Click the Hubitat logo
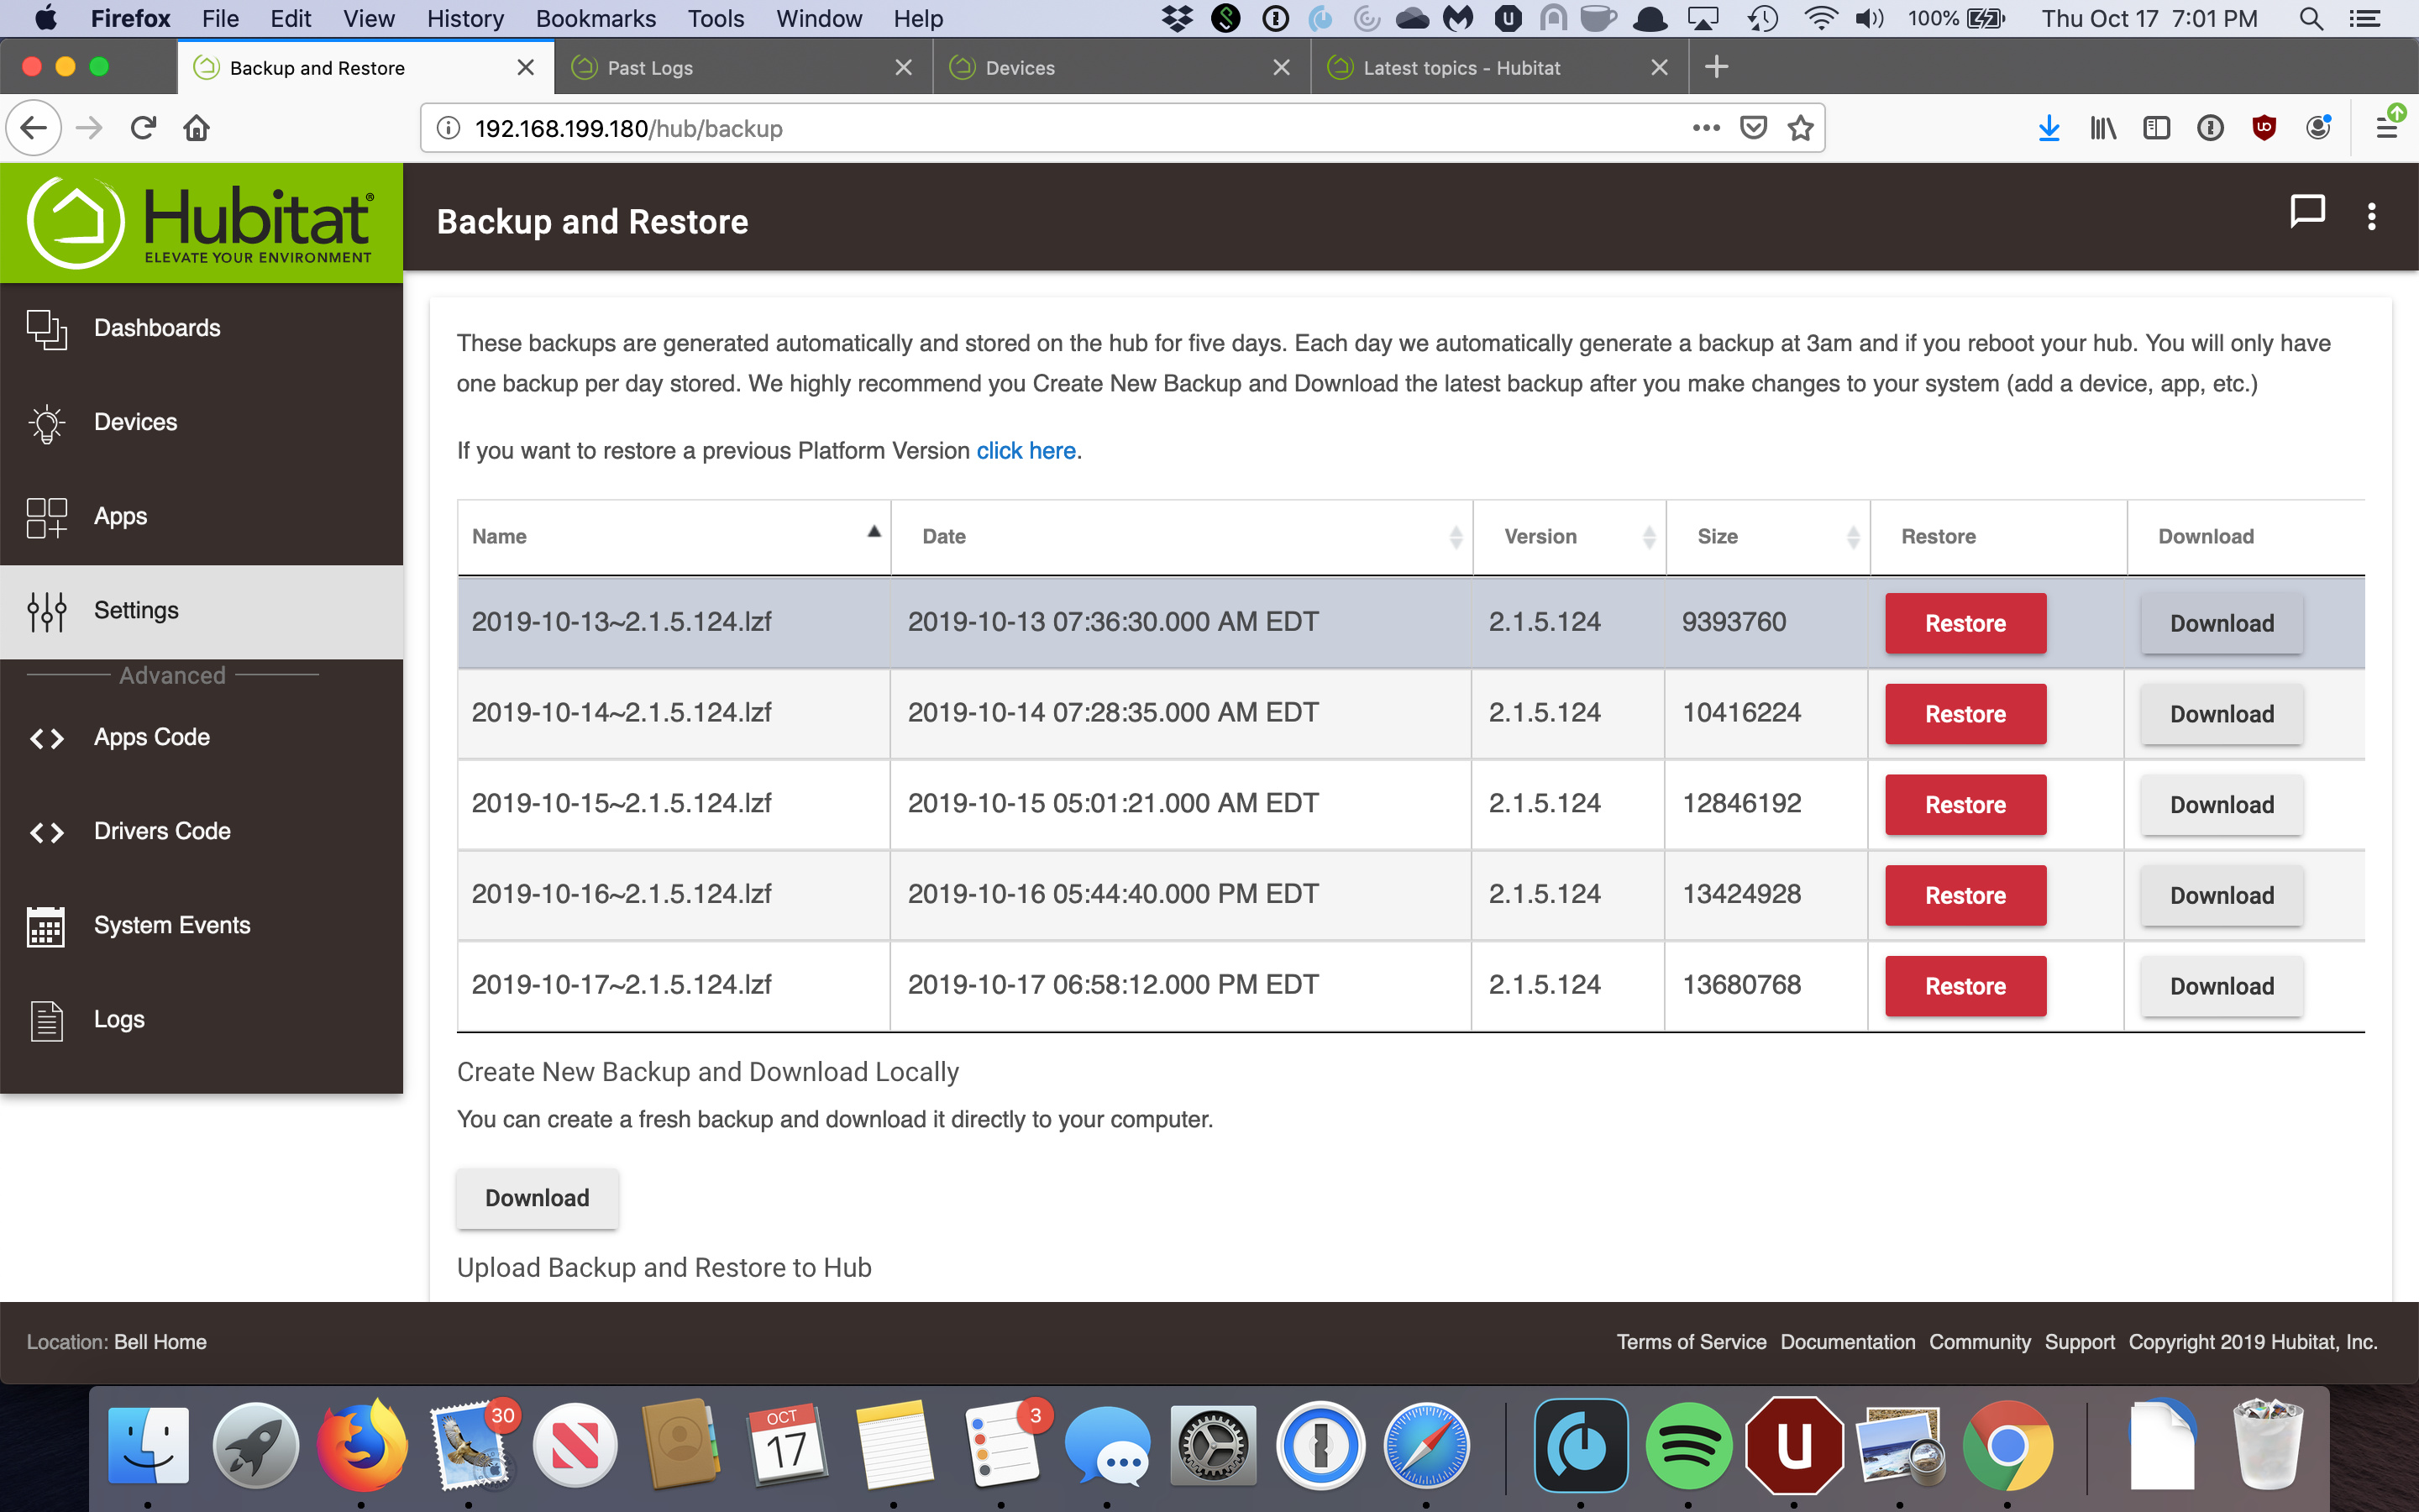The image size is (2419, 1512). pos(200,222)
